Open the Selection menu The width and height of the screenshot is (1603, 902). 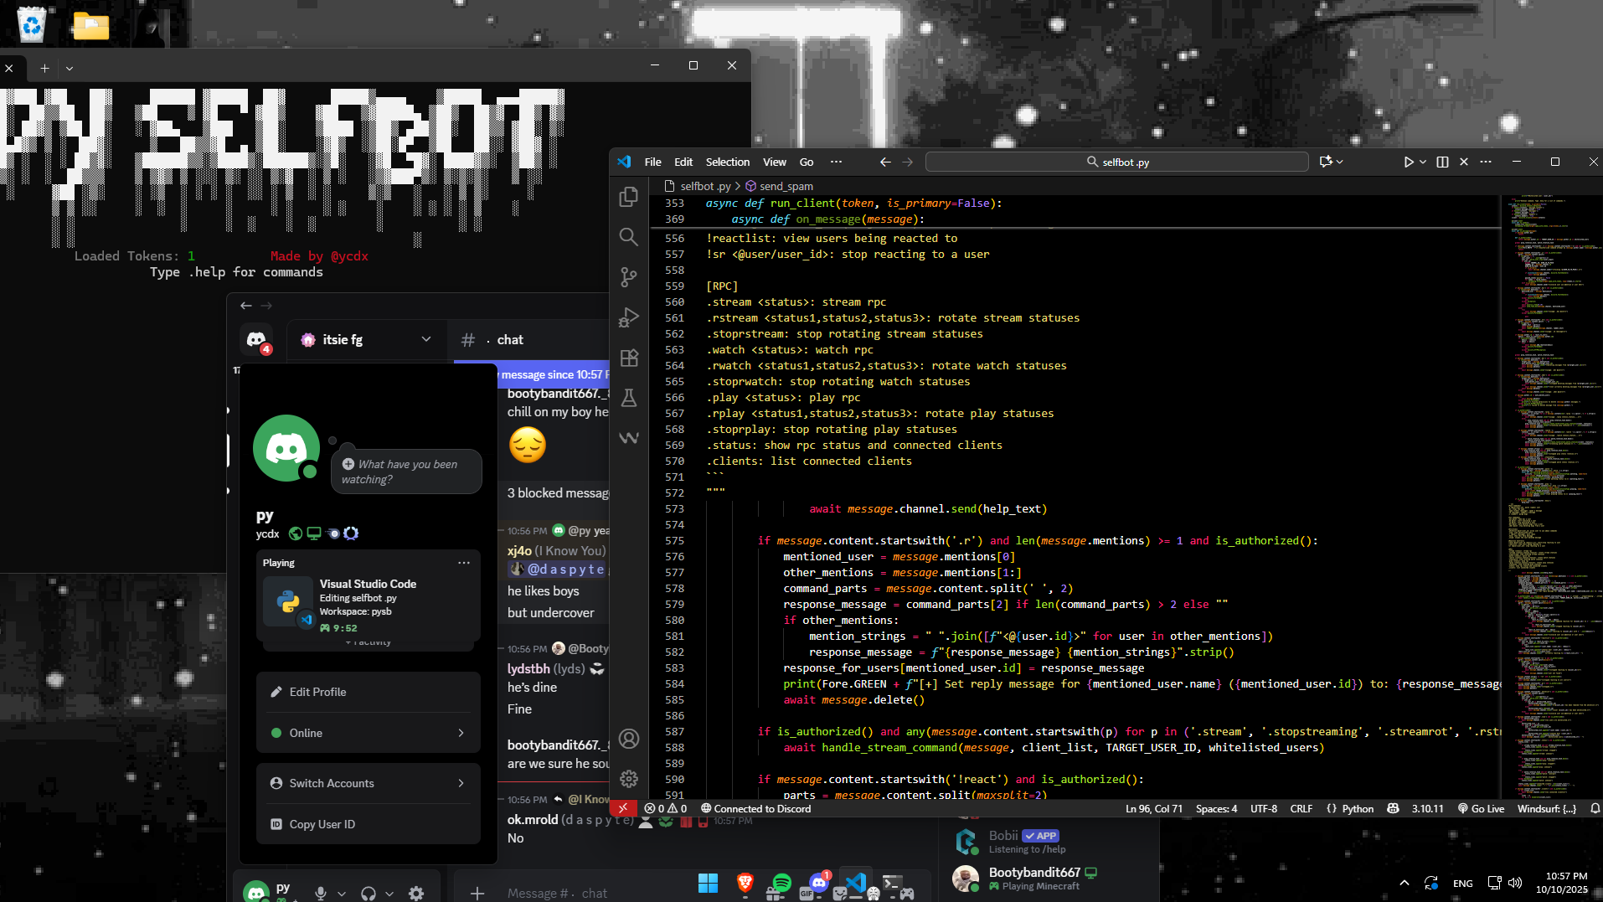tap(728, 162)
